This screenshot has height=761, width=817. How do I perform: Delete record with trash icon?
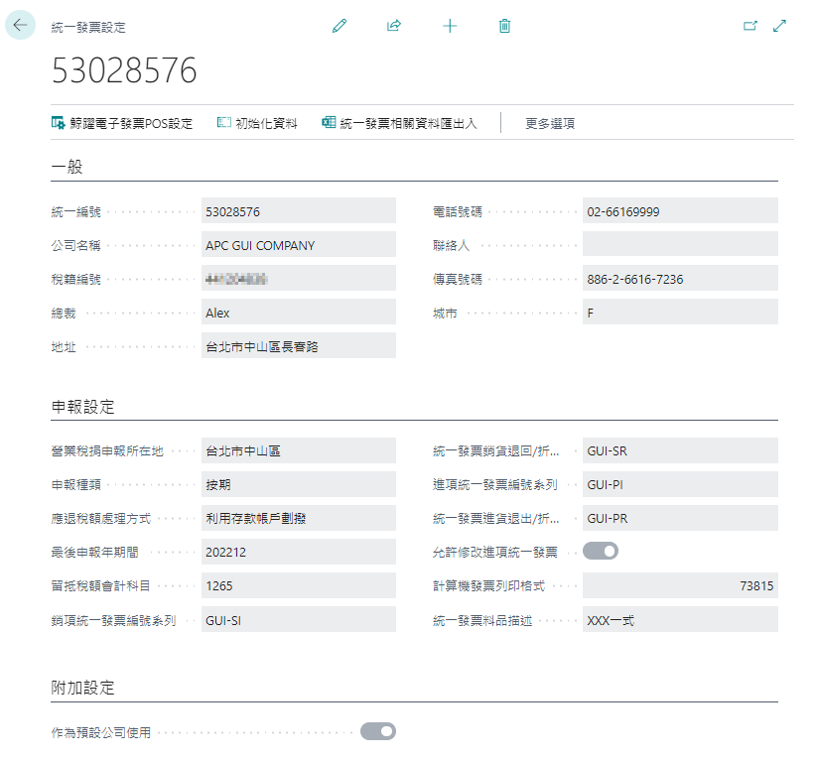(x=504, y=26)
